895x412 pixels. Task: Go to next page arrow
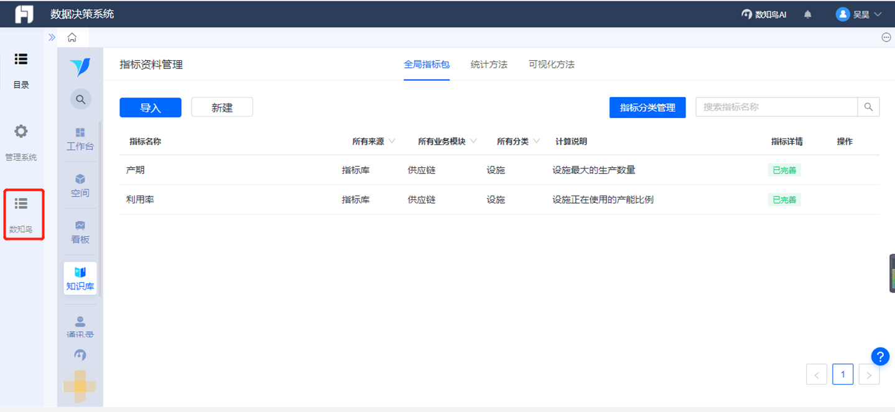(869, 375)
